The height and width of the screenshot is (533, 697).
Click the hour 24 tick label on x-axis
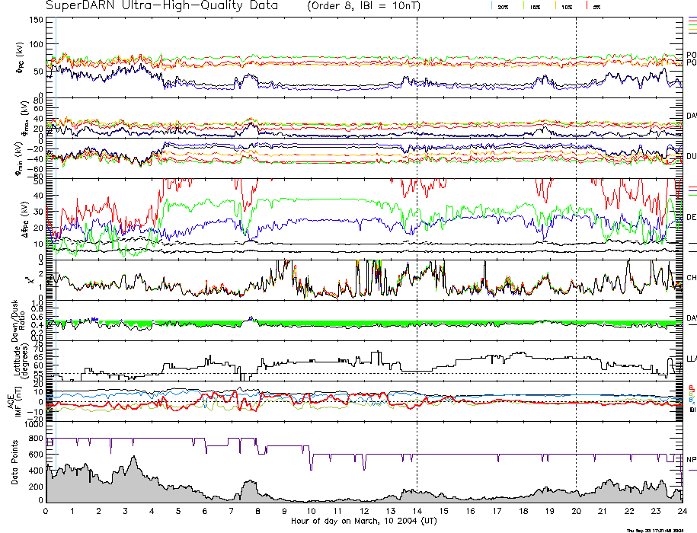682,511
